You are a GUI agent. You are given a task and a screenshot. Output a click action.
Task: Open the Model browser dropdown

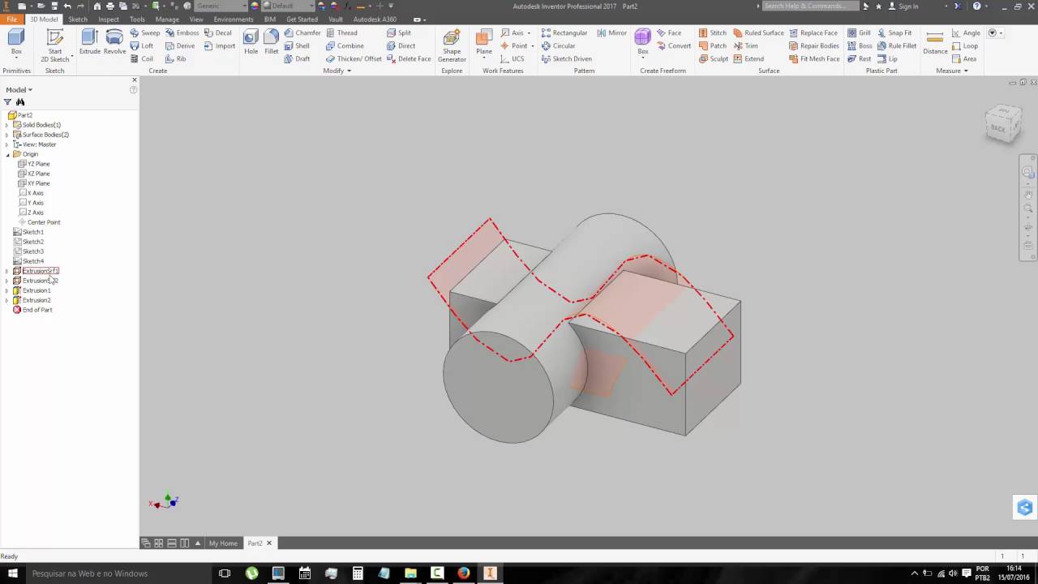[19, 90]
